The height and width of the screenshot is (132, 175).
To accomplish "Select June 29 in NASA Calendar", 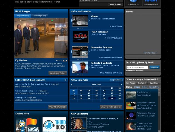I will (112, 98).
